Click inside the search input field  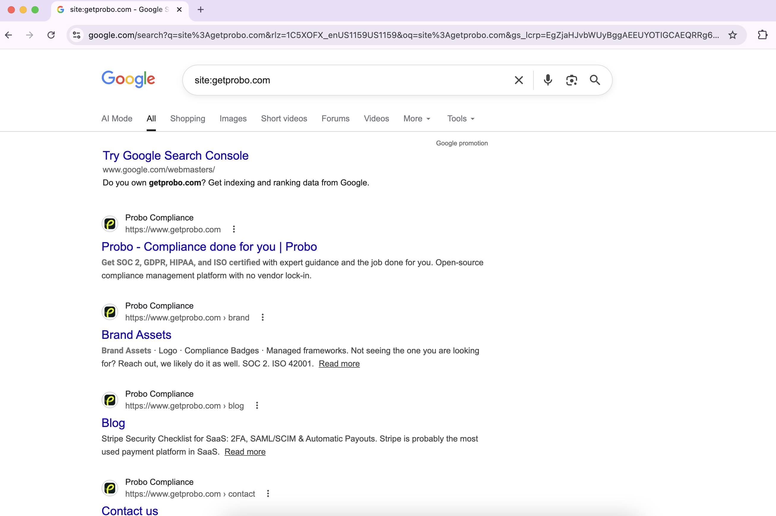pyautogui.click(x=329, y=80)
